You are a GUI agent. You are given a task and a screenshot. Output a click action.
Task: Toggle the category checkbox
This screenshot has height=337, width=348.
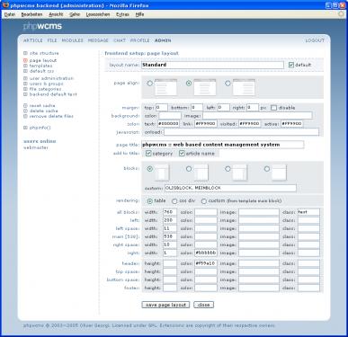coord(148,154)
